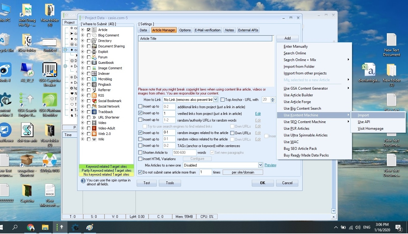The width and height of the screenshot is (408, 234).
Task: Tick the Social Network checkbox
Action: click(89, 106)
